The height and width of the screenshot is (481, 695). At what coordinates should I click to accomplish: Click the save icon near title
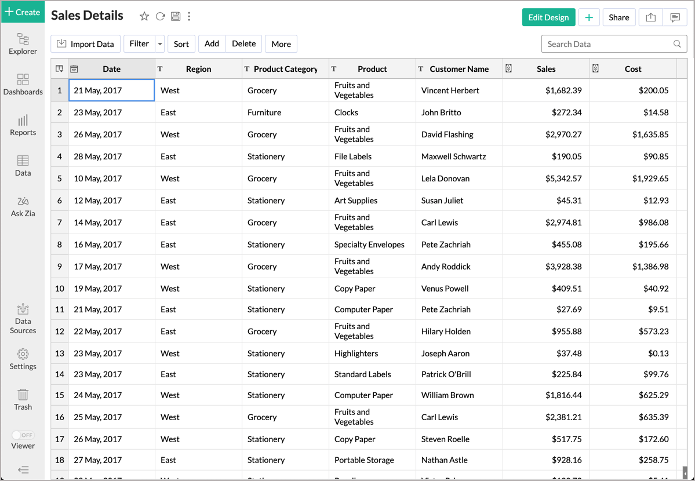[176, 16]
